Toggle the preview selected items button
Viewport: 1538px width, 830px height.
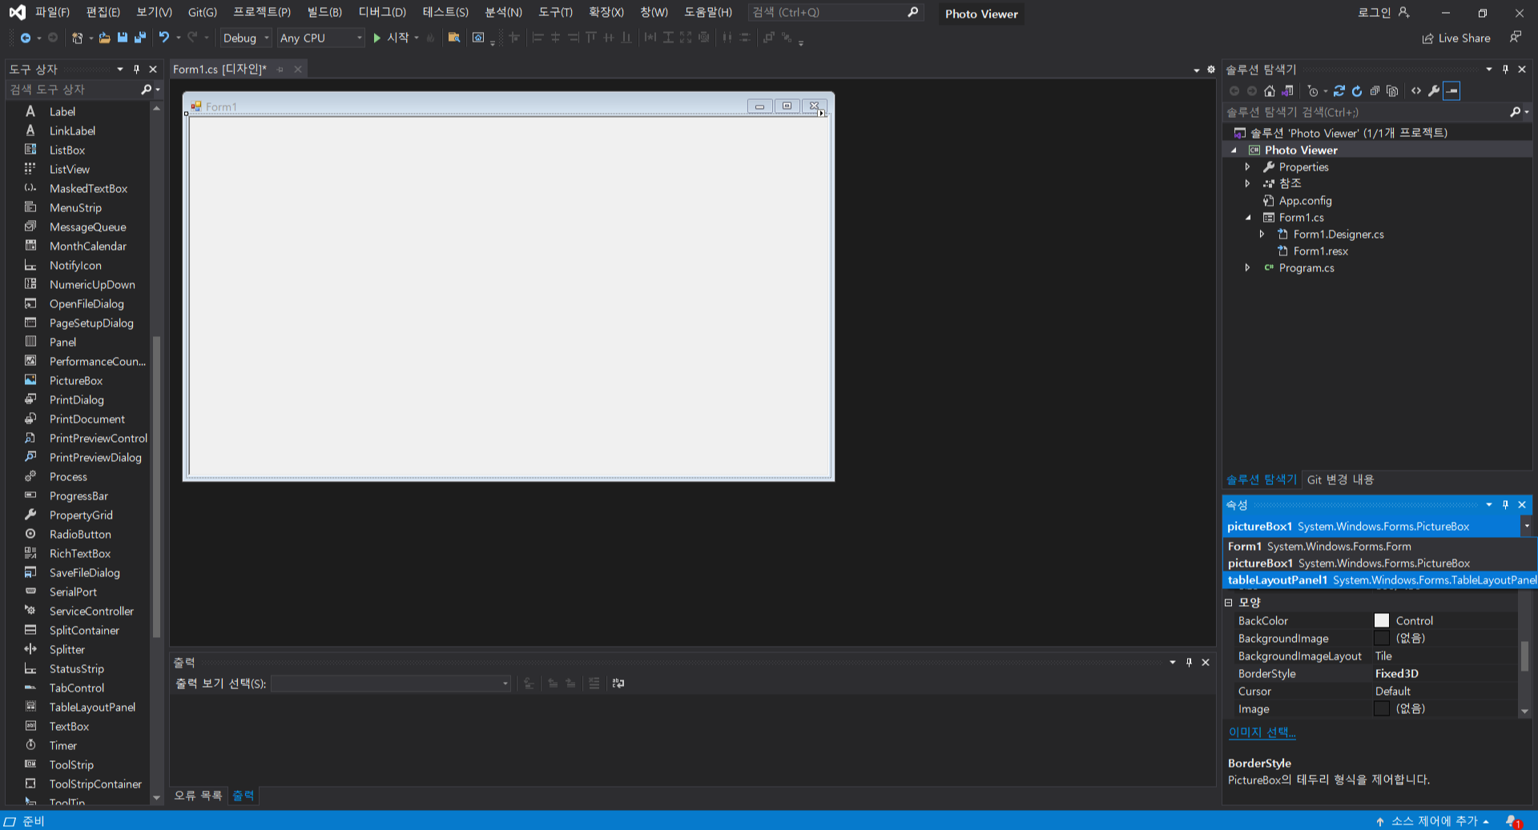1451,91
